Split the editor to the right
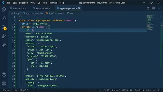The width and height of the screenshot is (163, 92). click(153, 8)
